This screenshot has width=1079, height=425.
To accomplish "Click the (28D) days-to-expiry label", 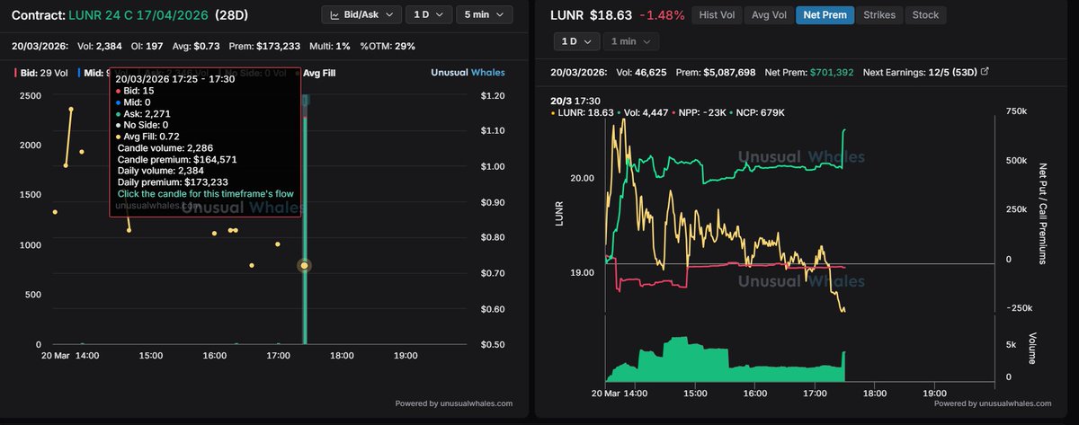I will (234, 15).
